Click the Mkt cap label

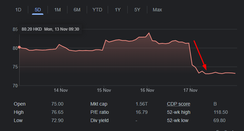(99, 104)
